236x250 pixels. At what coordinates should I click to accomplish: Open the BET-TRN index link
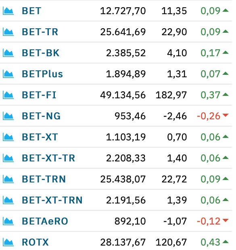(x=44, y=179)
